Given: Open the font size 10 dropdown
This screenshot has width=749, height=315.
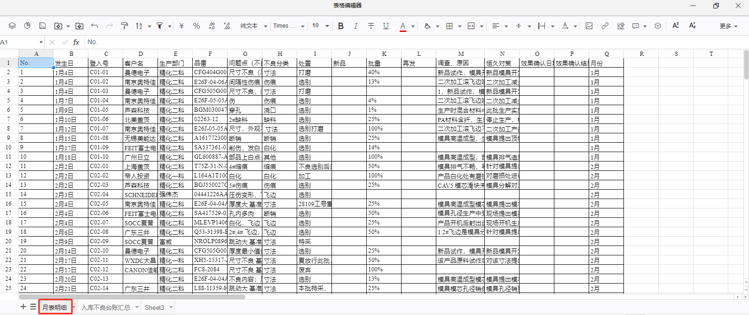Looking at the screenshot, I should [320, 26].
